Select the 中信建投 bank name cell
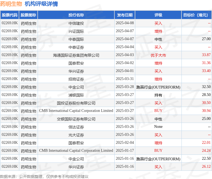 point(76,23)
